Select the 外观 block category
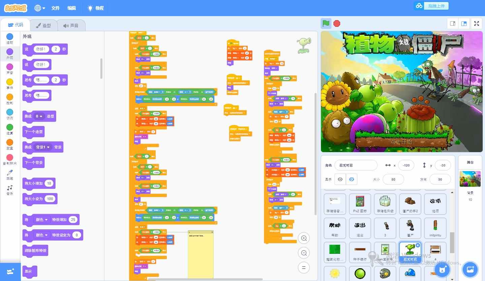 tap(10, 54)
